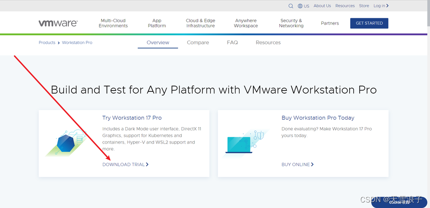Go to the Store link
The height and width of the screenshot is (208, 430).
[364, 6]
